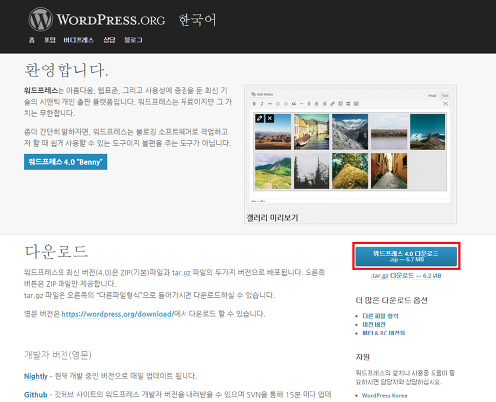Open the Nightly developer build link
Screen dimensions: 496x402
36,376
